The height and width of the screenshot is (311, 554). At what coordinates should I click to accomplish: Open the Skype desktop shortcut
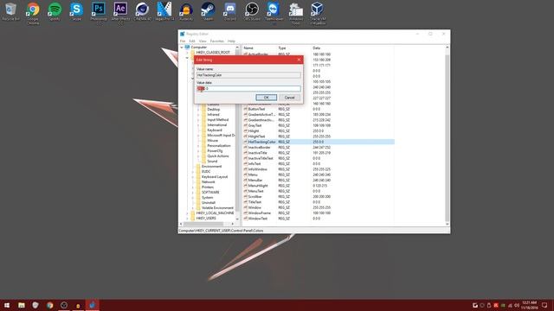pos(76,11)
